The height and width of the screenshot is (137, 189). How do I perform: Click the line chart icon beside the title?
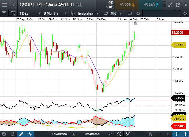coord(14,5)
